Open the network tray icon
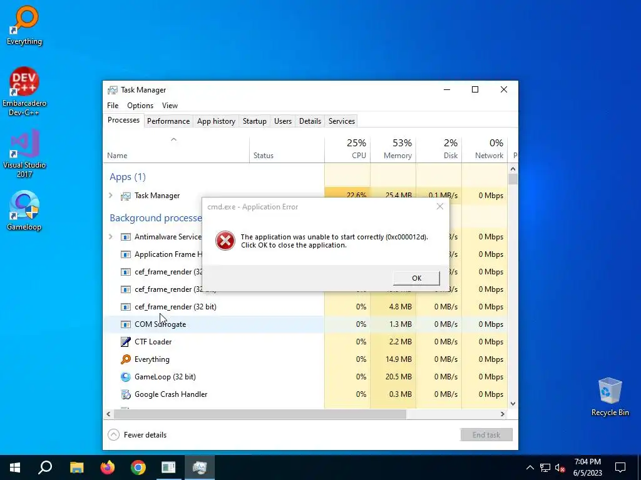This screenshot has width=641, height=480. (545, 467)
